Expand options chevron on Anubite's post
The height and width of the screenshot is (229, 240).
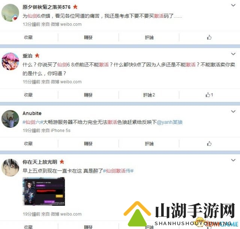233,111
